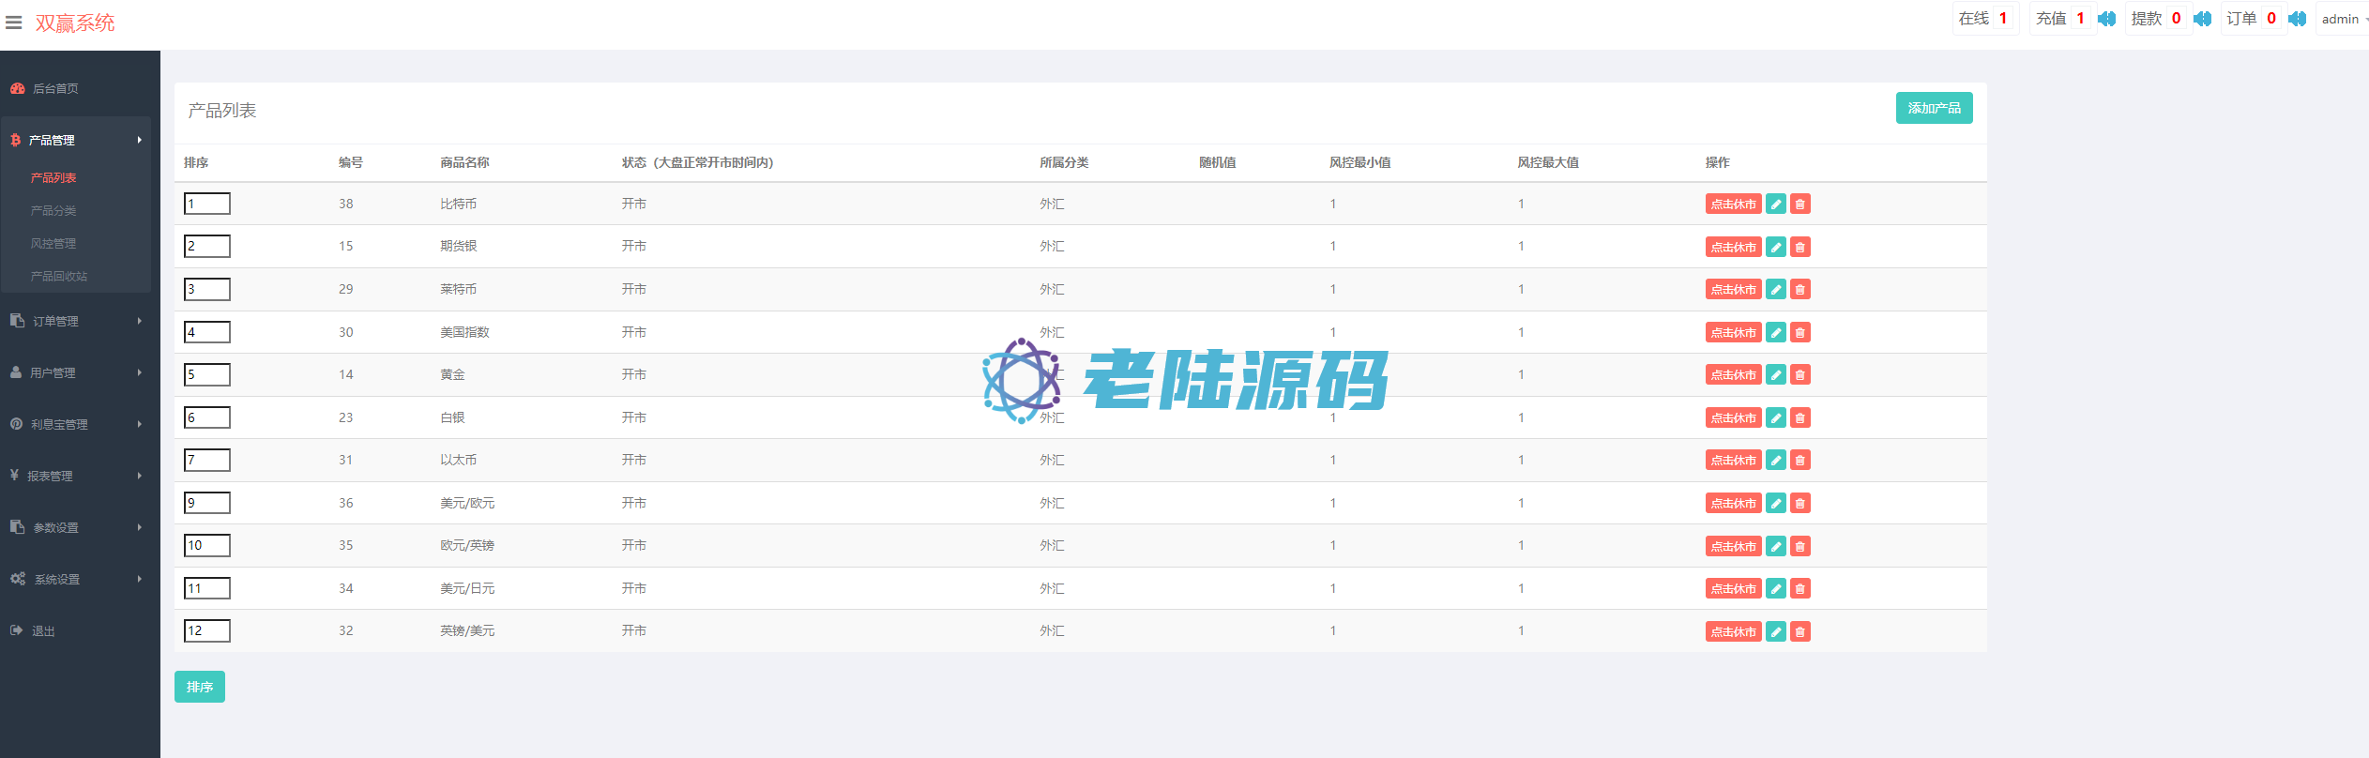
Task: Expand the 订单管理 sidebar menu
Action: pos(75,321)
